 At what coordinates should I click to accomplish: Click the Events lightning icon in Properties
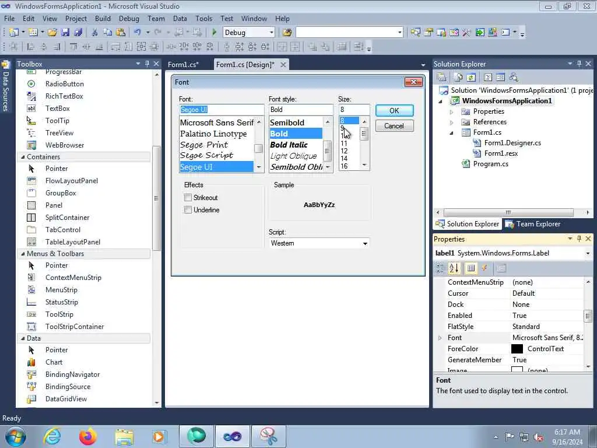point(484,268)
